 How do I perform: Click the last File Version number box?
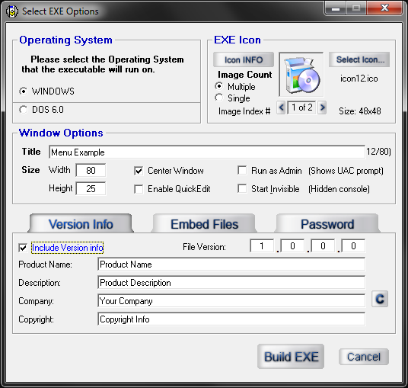pyautogui.click(x=353, y=245)
